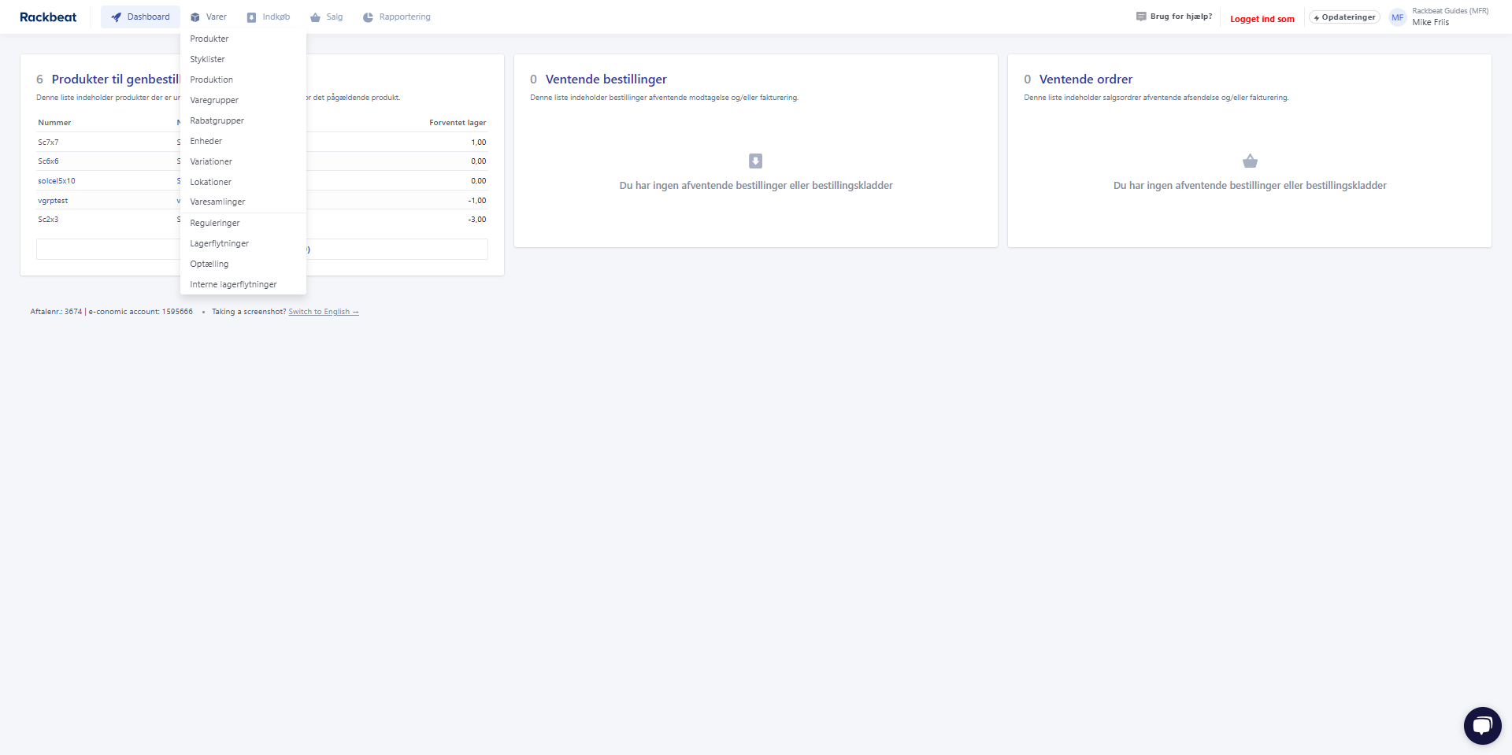This screenshot has height=755, width=1512.
Task: Select Reguleringer from the menu
Action: (243, 223)
